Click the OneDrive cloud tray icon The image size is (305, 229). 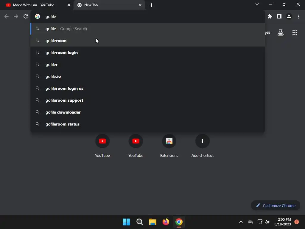tap(250, 222)
